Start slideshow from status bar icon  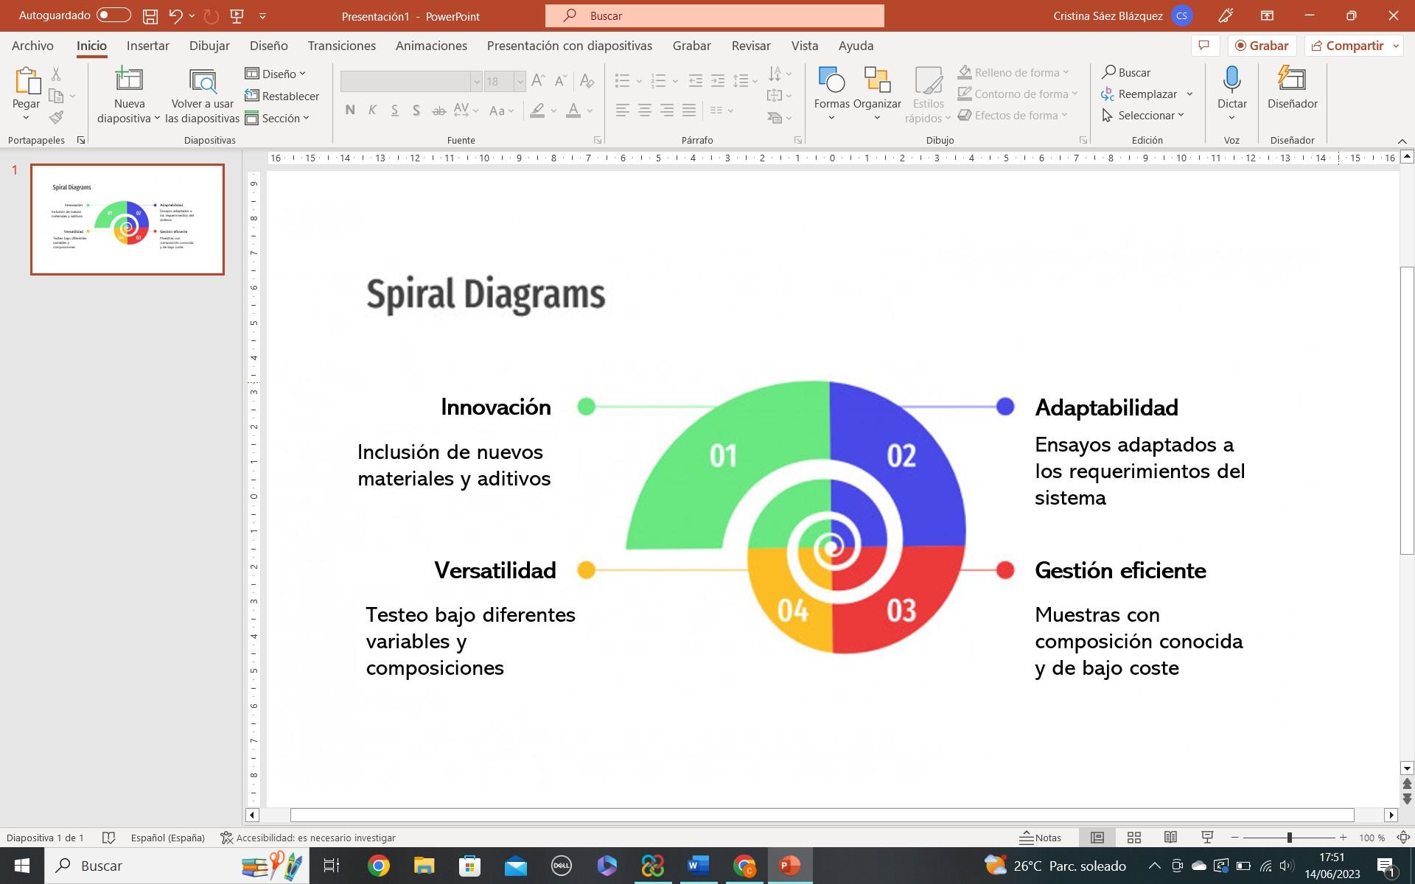click(x=1207, y=838)
